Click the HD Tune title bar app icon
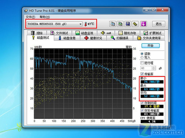 tap(26, 11)
